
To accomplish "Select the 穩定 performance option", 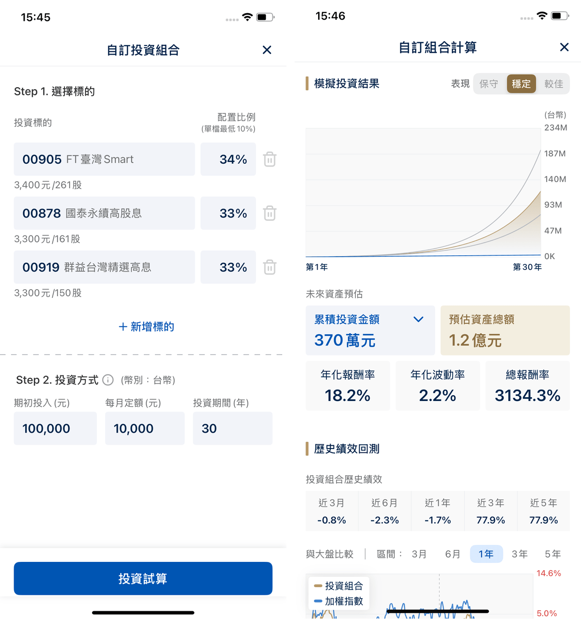I will coord(521,84).
